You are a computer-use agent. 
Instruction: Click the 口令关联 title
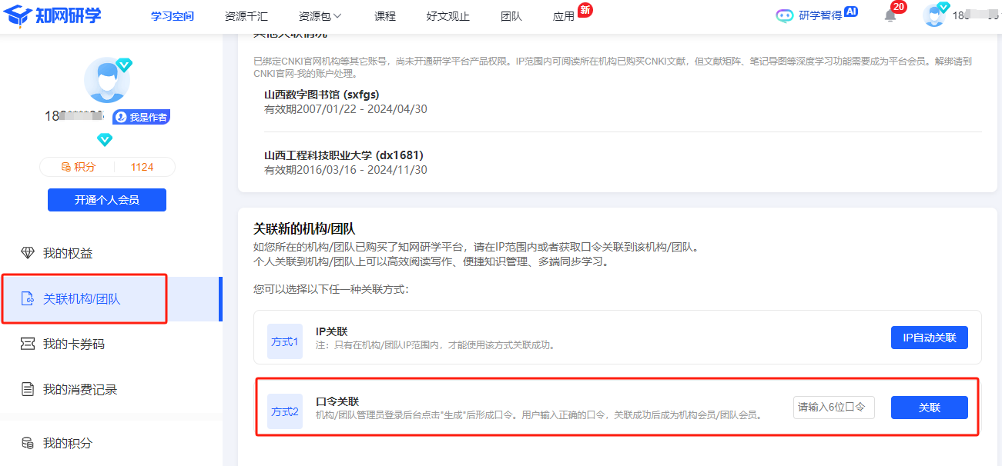coord(337,401)
